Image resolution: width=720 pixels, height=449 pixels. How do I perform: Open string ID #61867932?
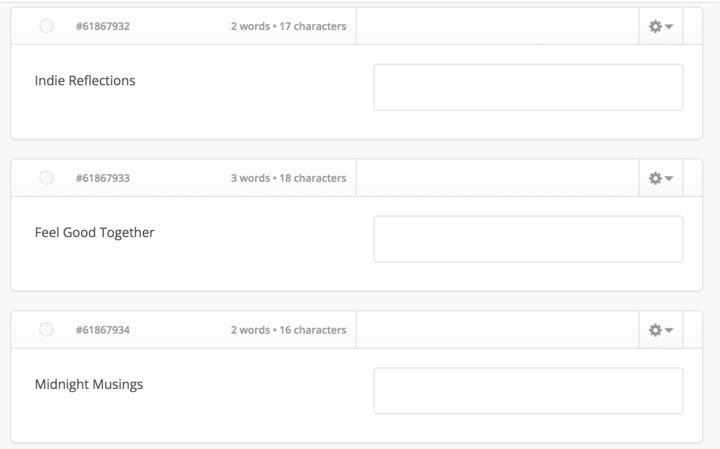[x=103, y=26]
